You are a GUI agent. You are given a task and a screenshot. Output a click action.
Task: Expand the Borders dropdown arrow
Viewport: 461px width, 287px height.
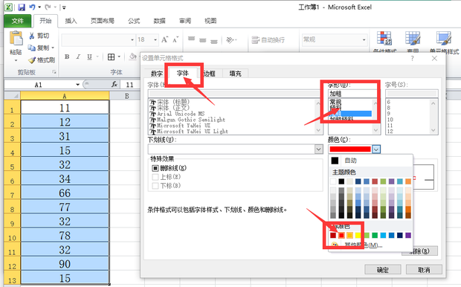[119, 57]
